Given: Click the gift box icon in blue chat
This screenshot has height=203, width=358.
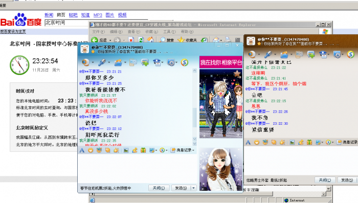Looking at the screenshot, I should point(143,150).
